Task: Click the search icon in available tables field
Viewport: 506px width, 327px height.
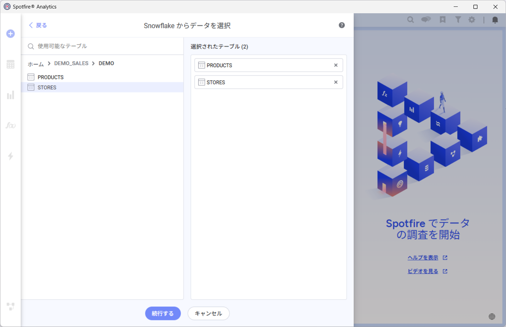Action: [x=31, y=46]
